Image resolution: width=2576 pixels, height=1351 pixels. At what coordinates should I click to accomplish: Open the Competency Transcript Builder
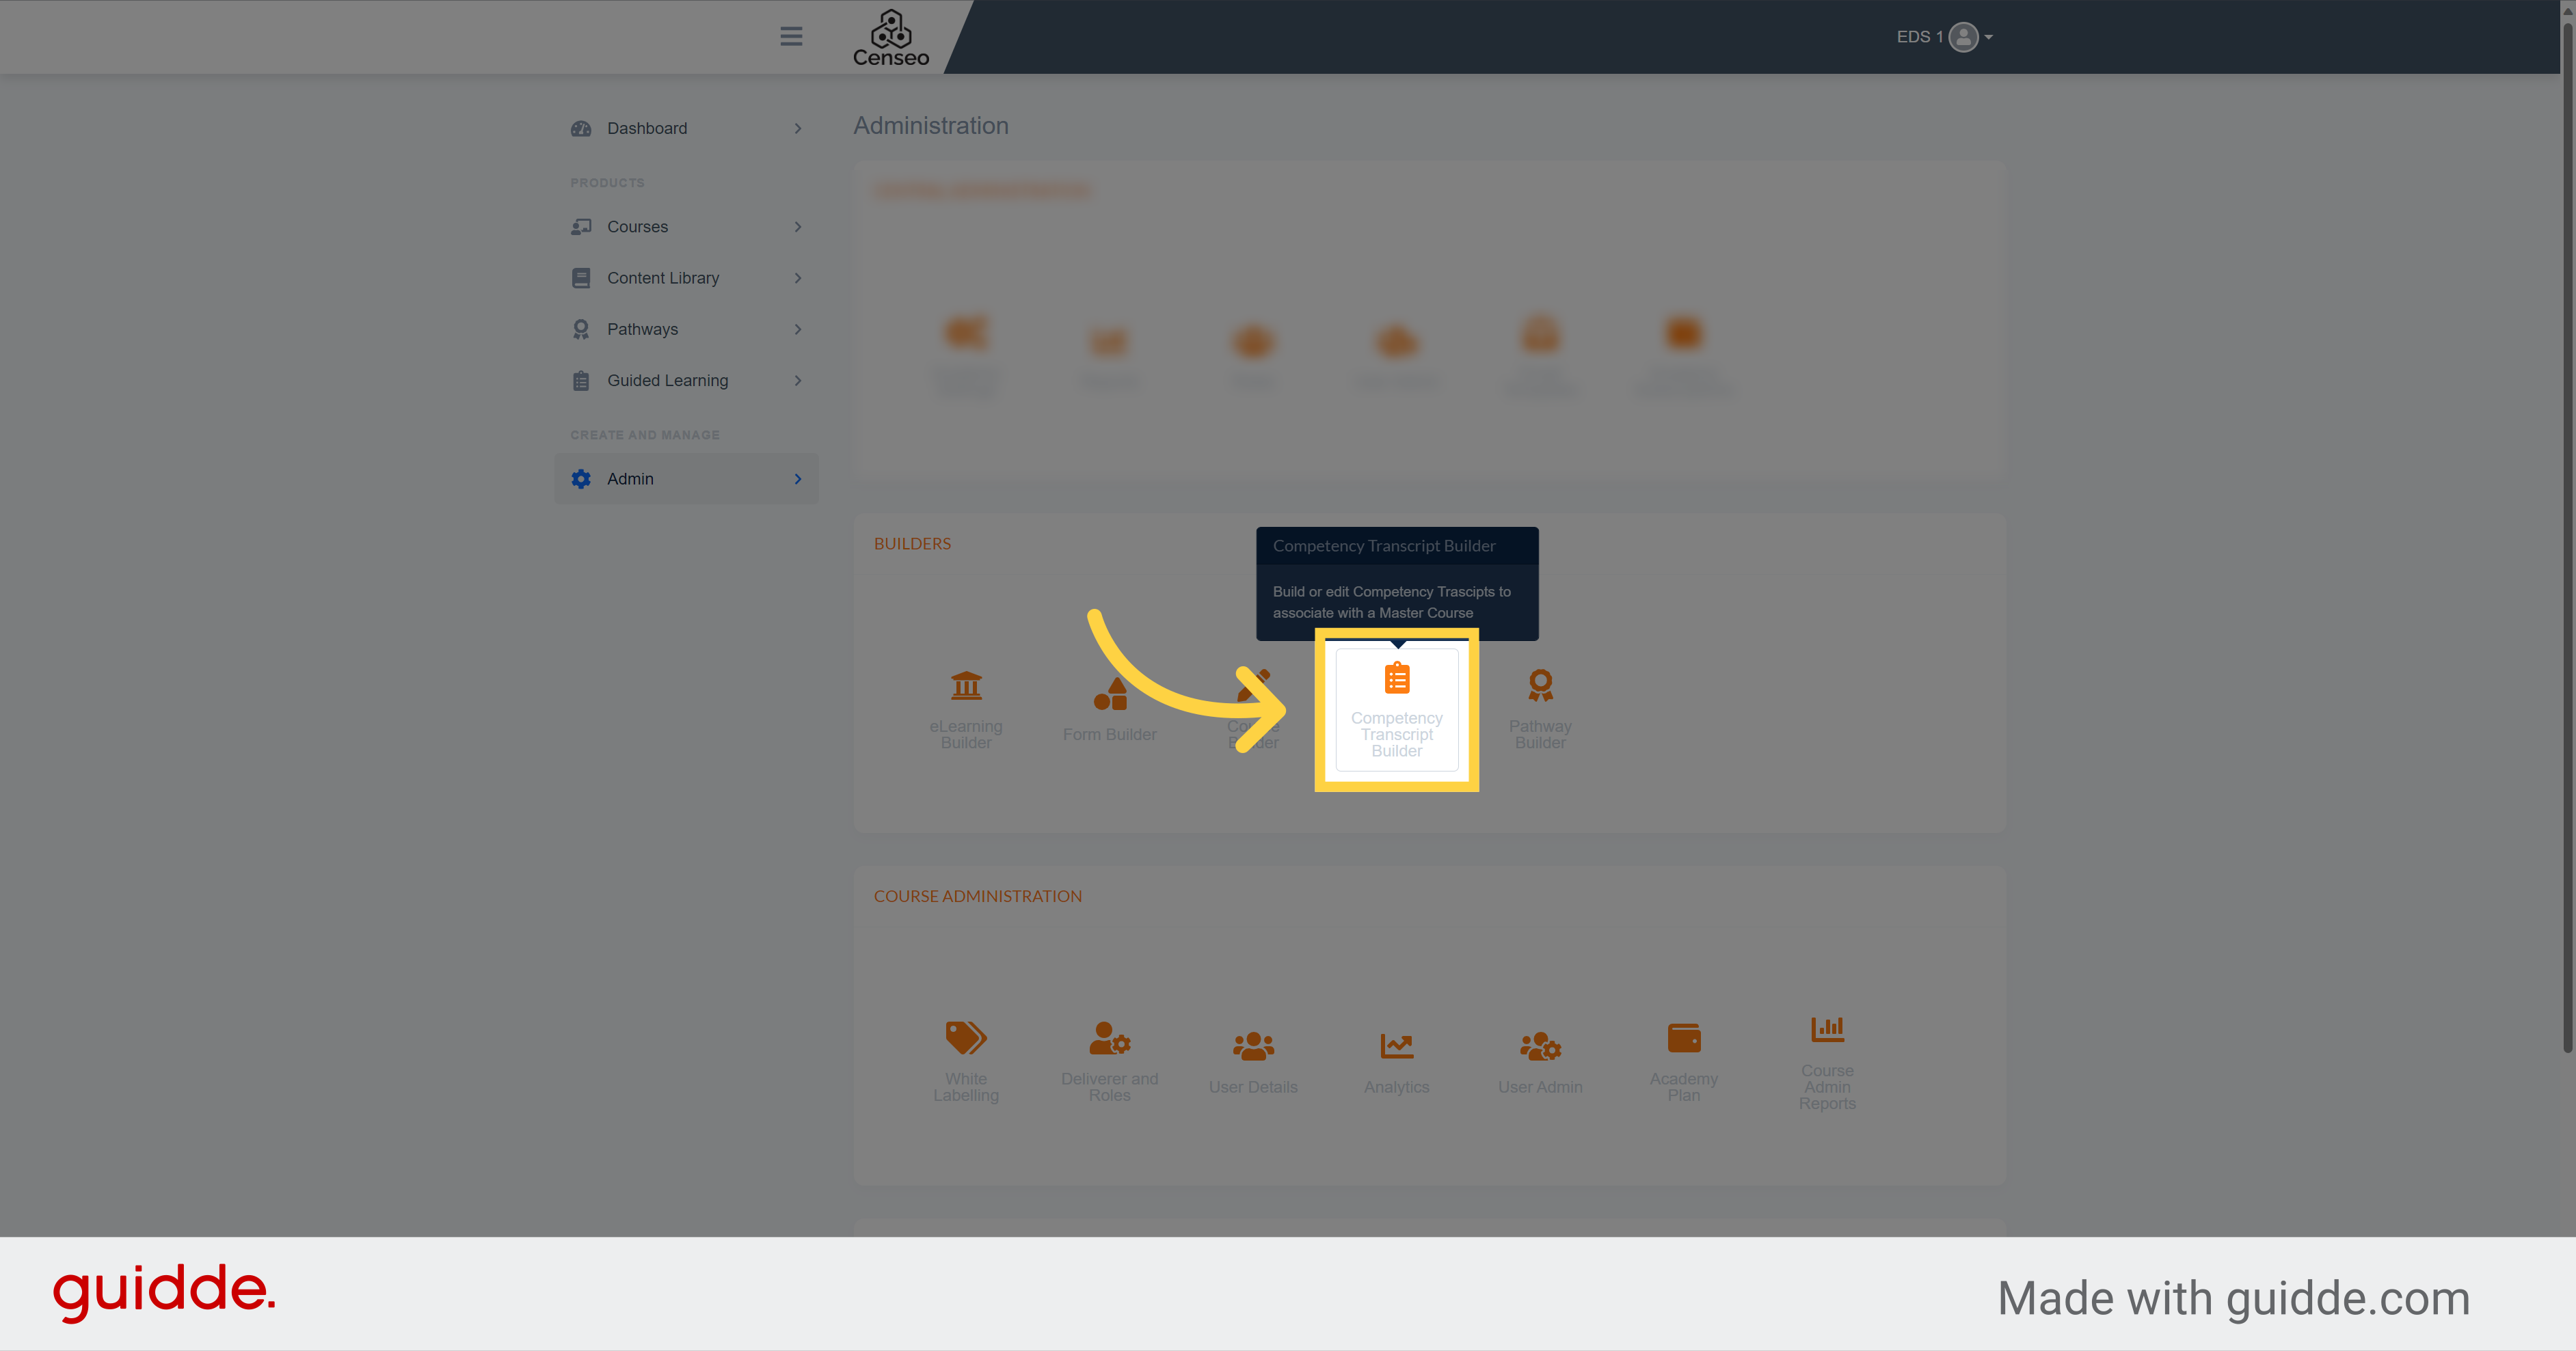1395,709
